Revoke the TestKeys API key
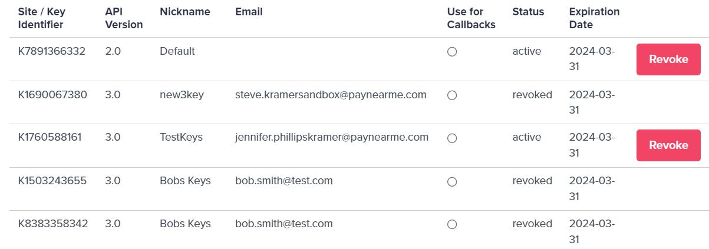The height and width of the screenshot is (249, 709). point(668,145)
